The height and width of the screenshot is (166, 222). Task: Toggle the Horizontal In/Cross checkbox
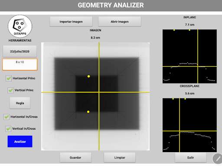point(7,117)
